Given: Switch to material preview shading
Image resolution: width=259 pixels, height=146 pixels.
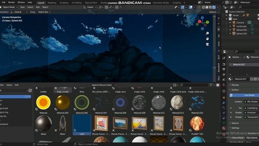Looking at the screenshot, I should point(210,7).
